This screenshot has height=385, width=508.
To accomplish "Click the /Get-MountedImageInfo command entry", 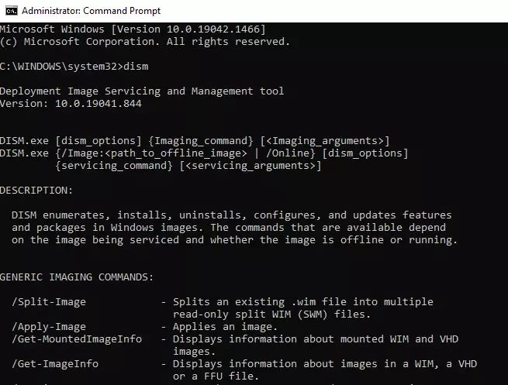I will [x=77, y=339].
